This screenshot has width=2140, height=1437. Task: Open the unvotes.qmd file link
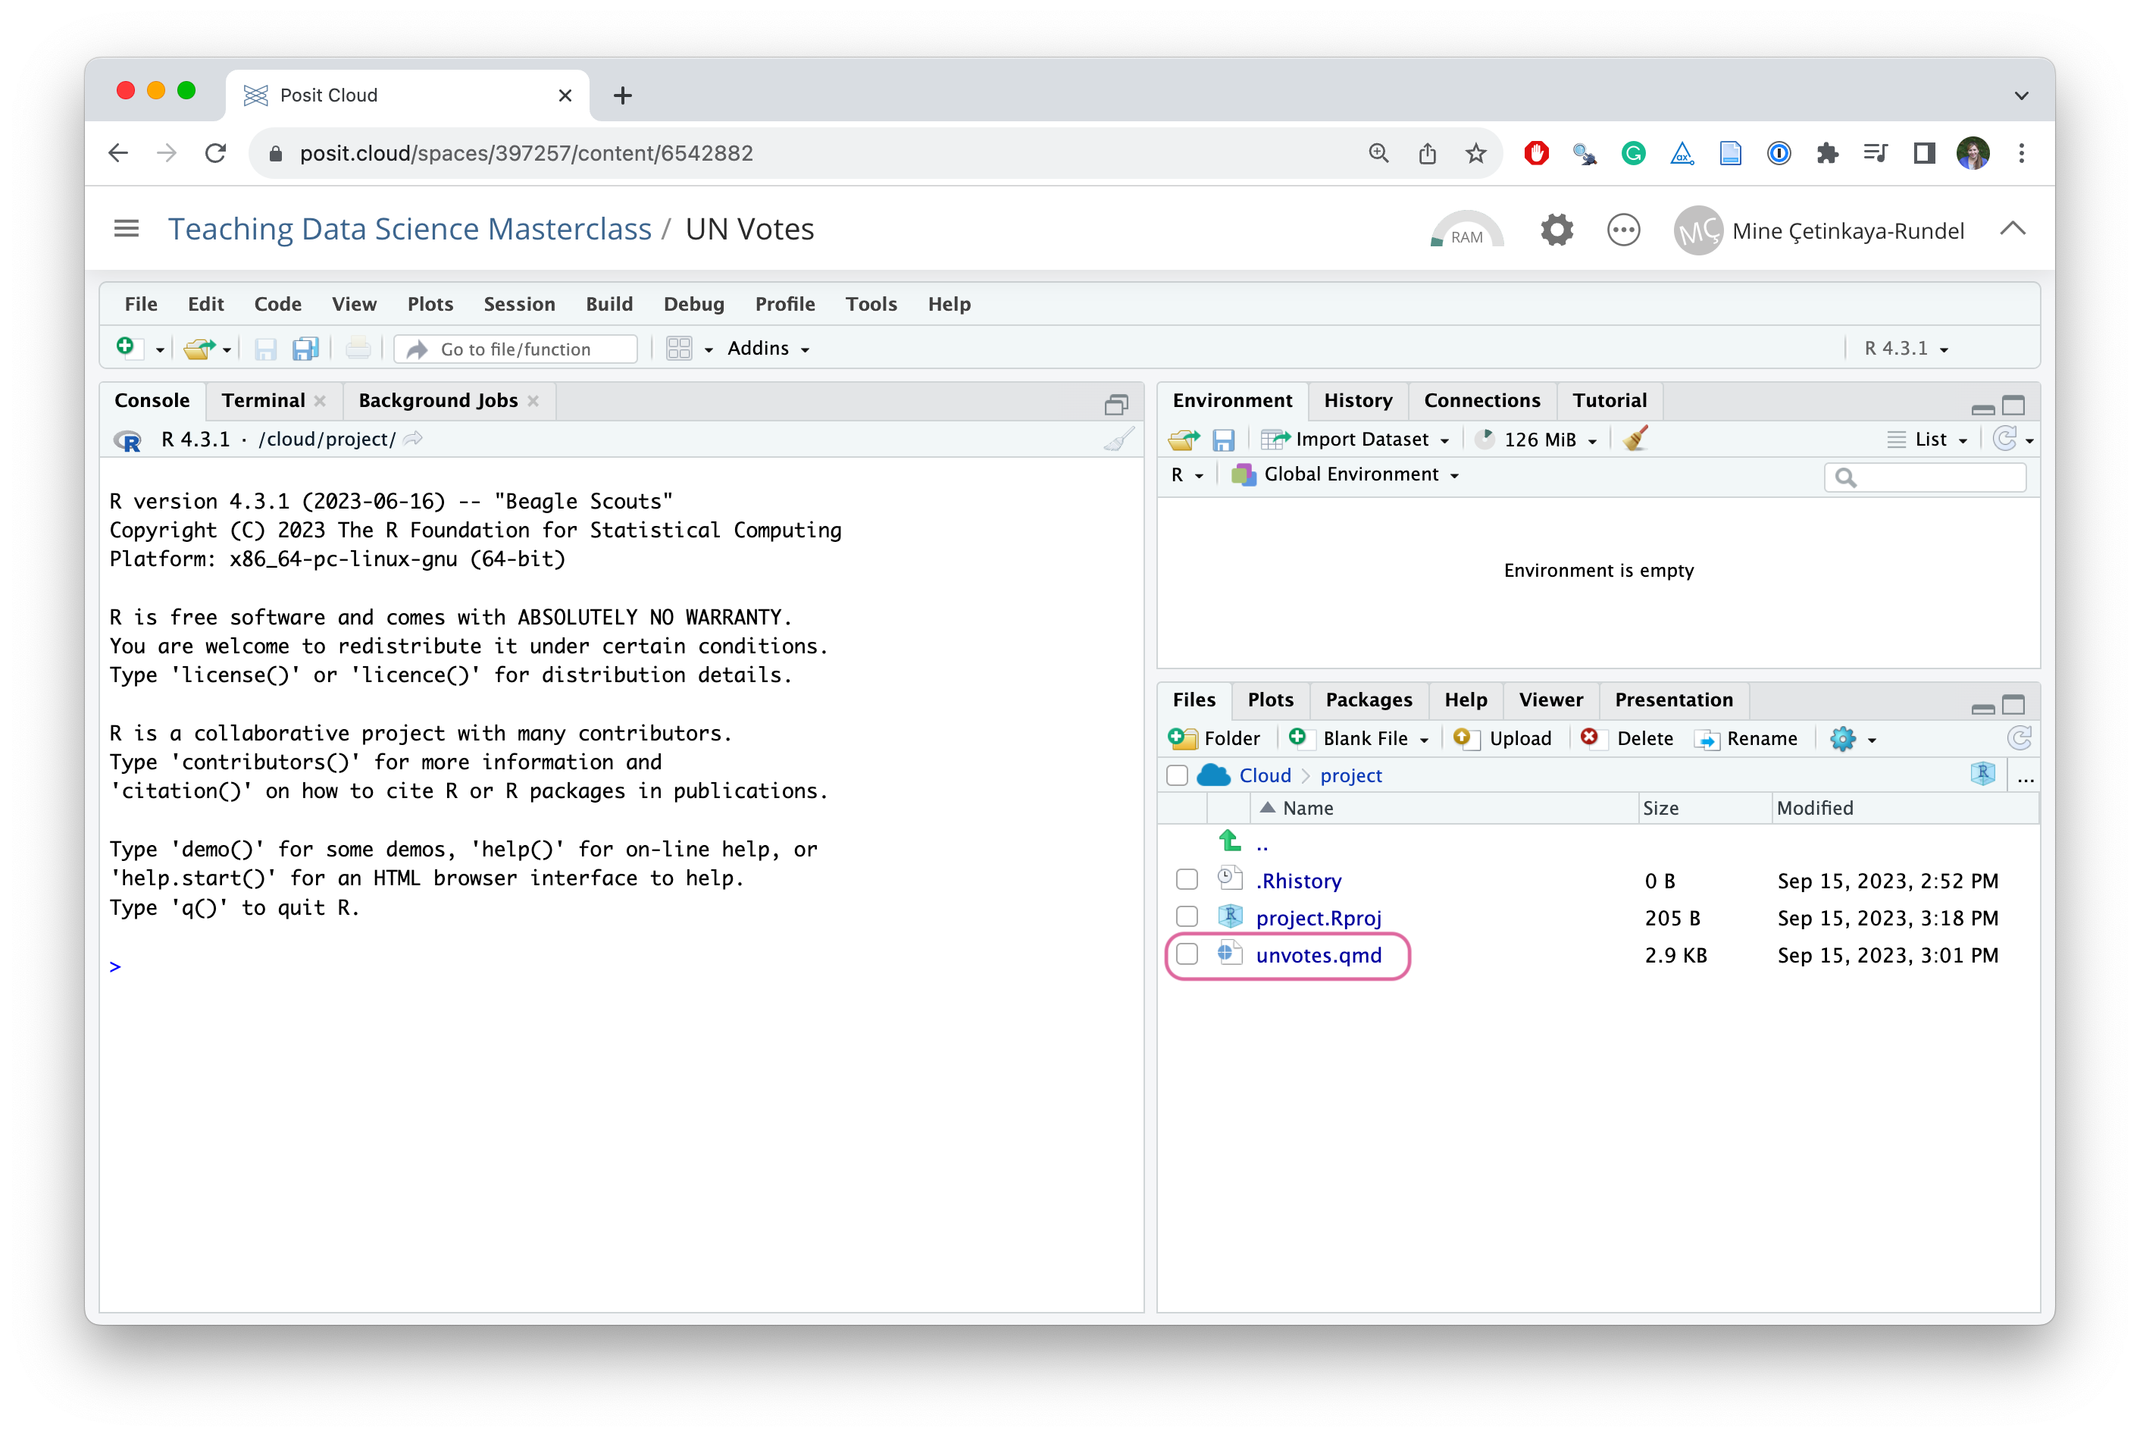1319,955
